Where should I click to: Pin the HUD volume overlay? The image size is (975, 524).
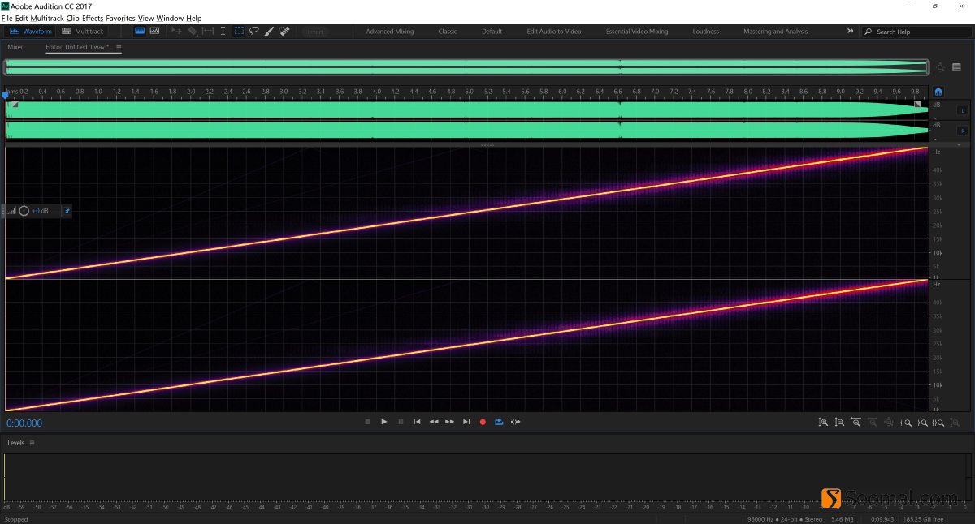pyautogui.click(x=67, y=211)
